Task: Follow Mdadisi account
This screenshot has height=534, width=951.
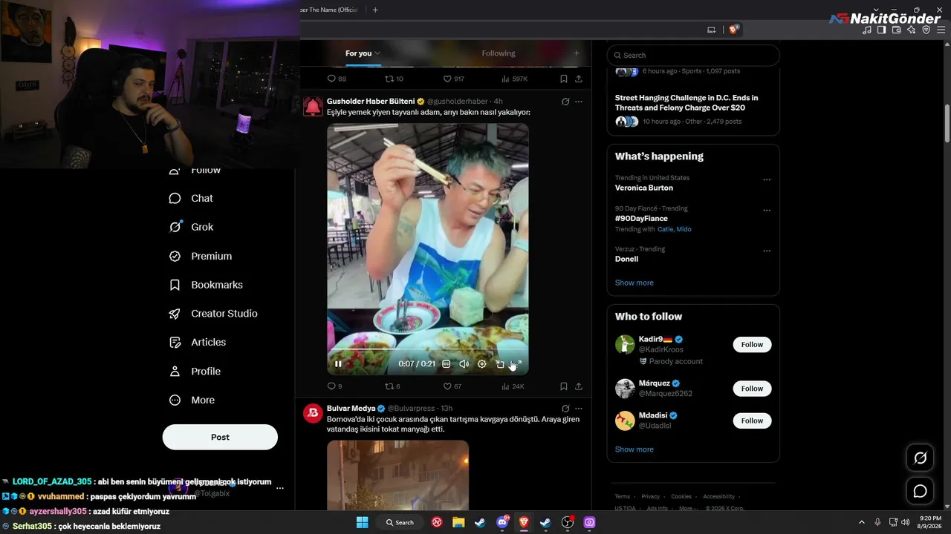Action: [752, 421]
